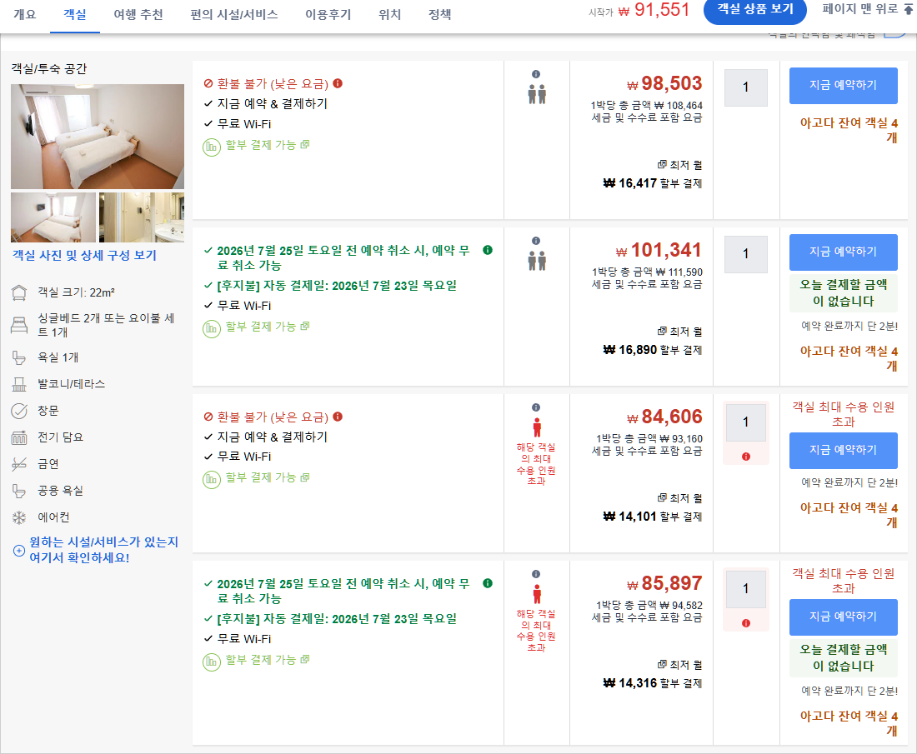Go to the 이용후기 tab
Viewport: 917px width, 754px height.
328,14
